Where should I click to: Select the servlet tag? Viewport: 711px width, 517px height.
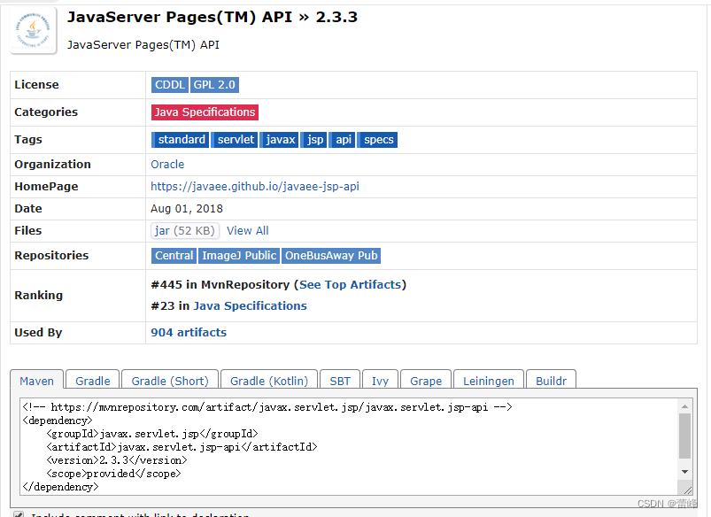pyautogui.click(x=235, y=140)
